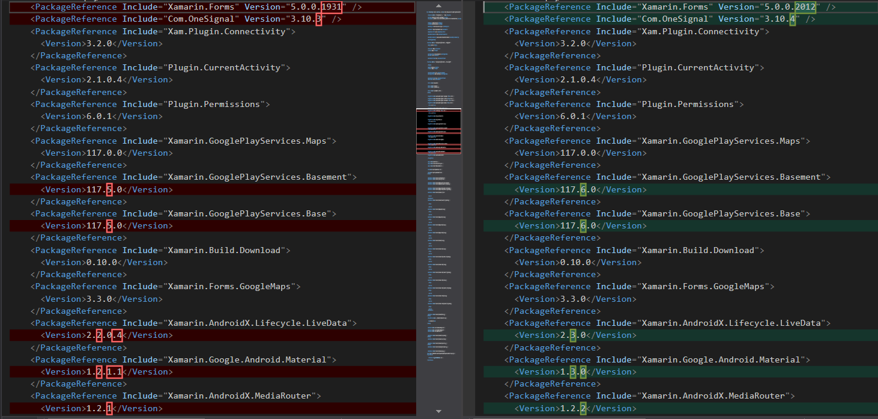The width and height of the screenshot is (878, 419).
Task: Click GooglePlayServices.Base include in the left pane
Action: pos(183,213)
